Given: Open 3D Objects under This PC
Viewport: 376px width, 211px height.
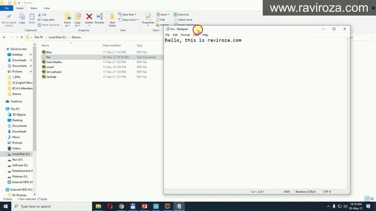Looking at the screenshot, I should click(x=19, y=115).
